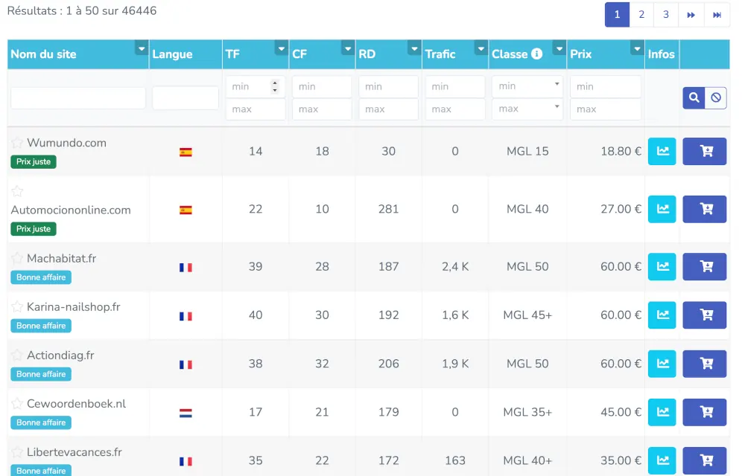Viewport: 745px width, 476px height.
Task: Favorite Karina-nailshop.fr with the star
Action: click(x=17, y=306)
